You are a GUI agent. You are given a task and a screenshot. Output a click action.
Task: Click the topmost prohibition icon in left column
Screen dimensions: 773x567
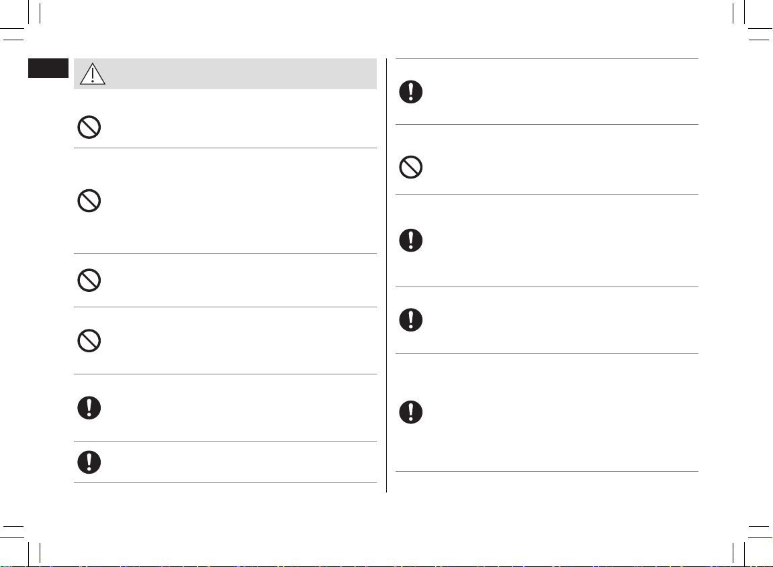[89, 127]
